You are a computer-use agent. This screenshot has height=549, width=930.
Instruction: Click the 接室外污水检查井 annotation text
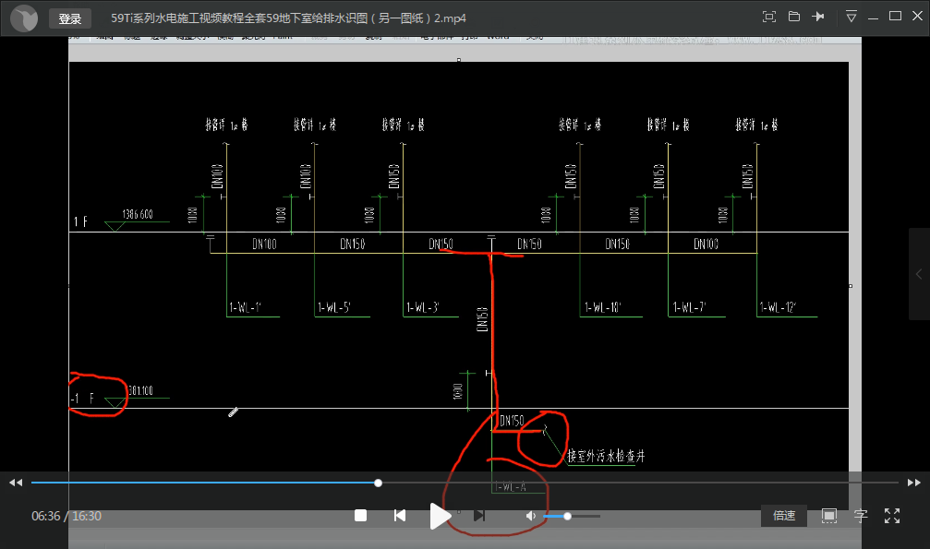click(x=606, y=455)
